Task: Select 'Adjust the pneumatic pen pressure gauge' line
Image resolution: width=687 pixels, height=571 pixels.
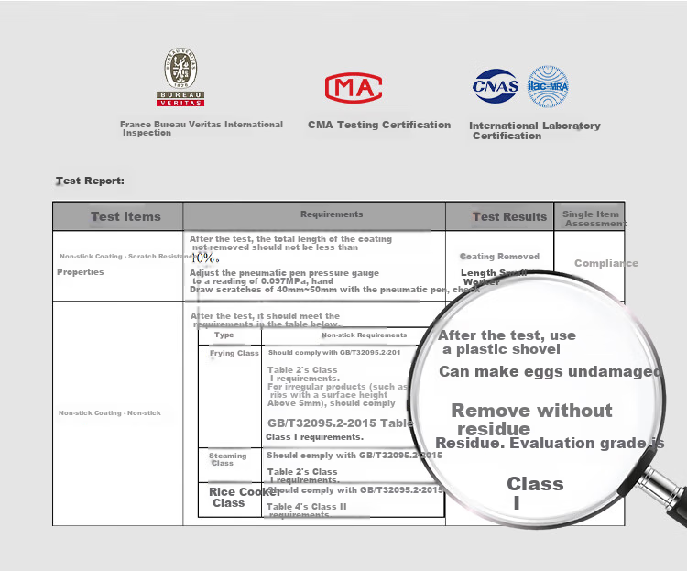Action: [284, 273]
